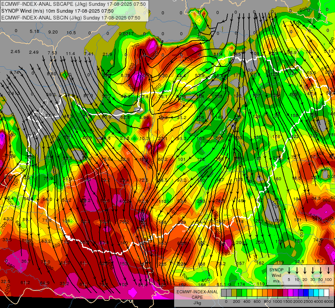Click the map value 206
Viewport: 335px width, 308px height.
[240, 242]
